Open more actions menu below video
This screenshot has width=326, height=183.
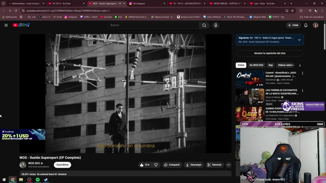click(228, 165)
